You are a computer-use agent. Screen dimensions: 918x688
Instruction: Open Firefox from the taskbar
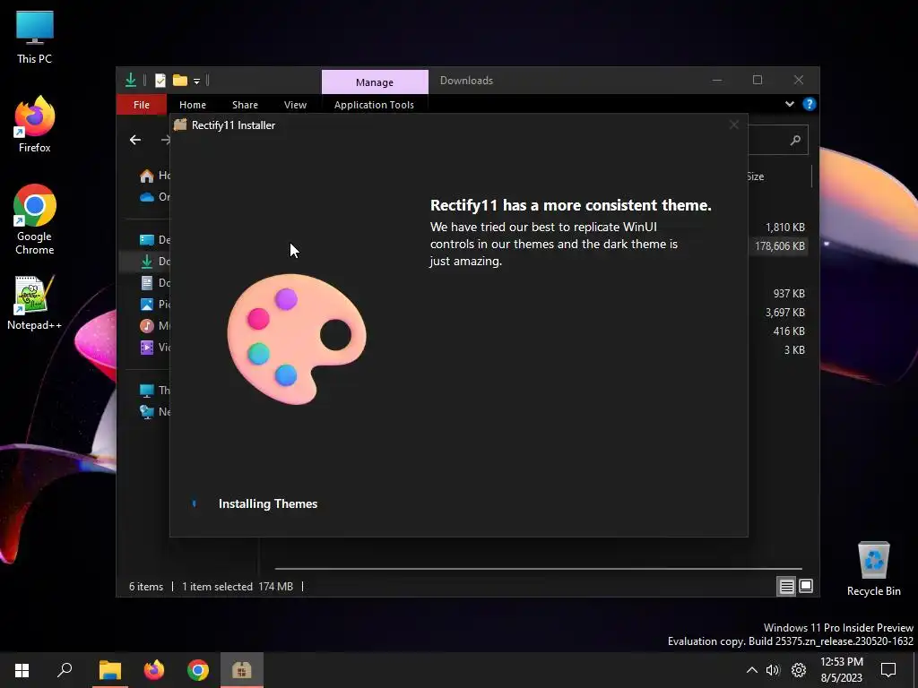[x=154, y=670]
